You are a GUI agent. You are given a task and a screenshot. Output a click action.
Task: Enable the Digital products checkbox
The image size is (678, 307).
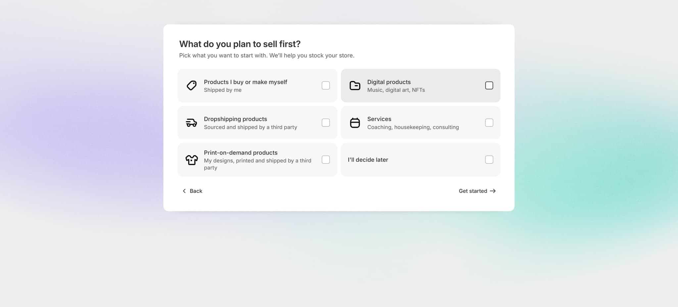[489, 85]
